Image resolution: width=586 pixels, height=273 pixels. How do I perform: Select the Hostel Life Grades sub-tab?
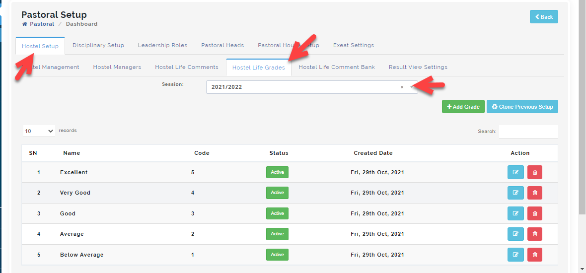tap(259, 68)
